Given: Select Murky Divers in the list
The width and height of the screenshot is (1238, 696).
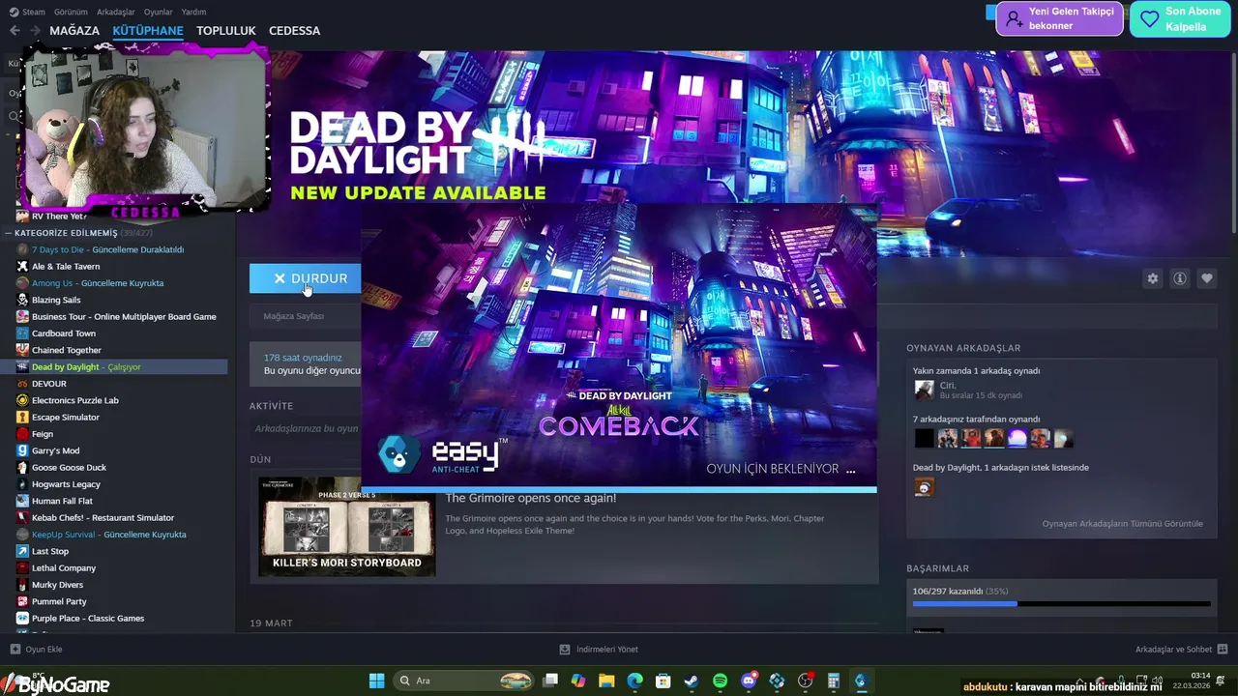Looking at the screenshot, I should tap(57, 585).
